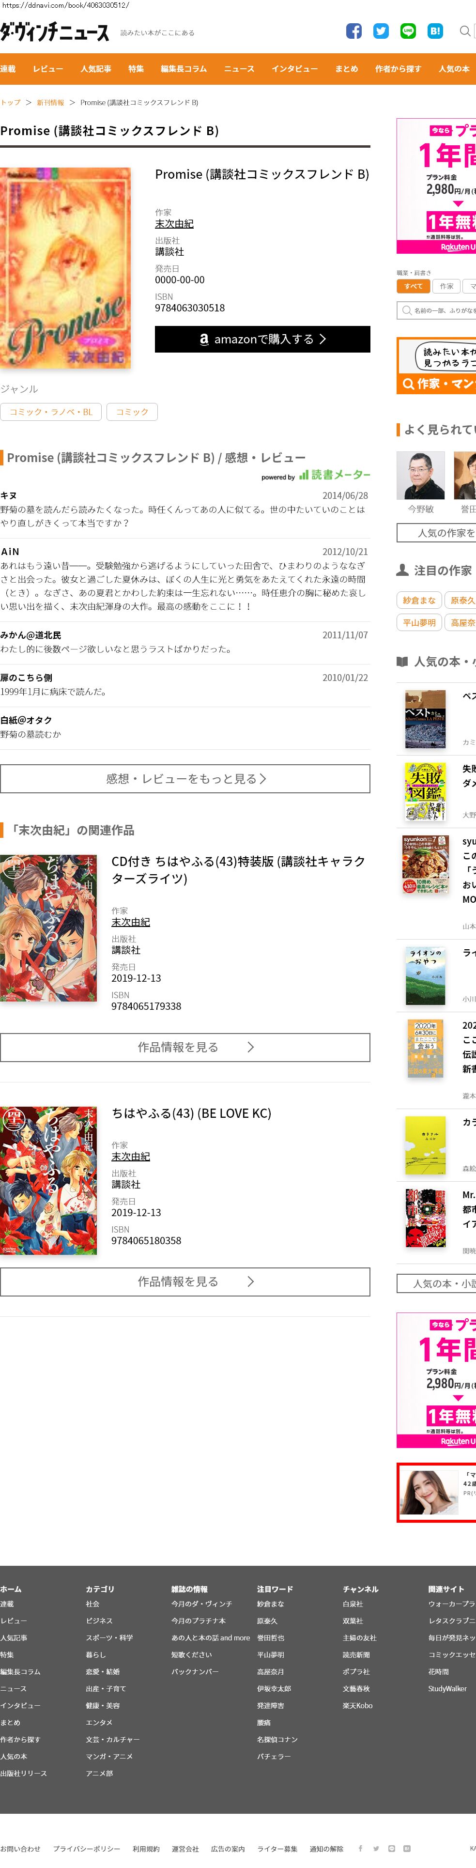Click the footer Twitter icon
This screenshot has height=1868, width=476.
(376, 1848)
